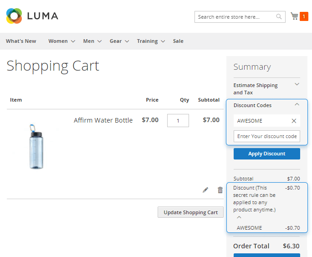Go to What's New page
Screen dimensions: 312x257
21,41
